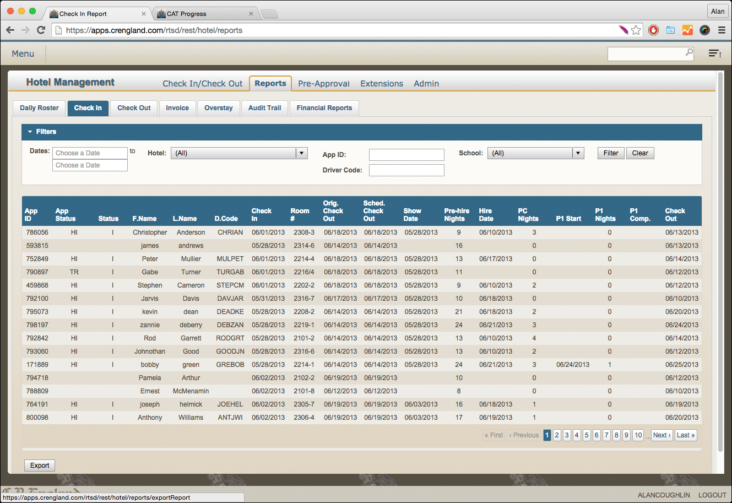Open the Hotel dropdown

click(x=239, y=153)
